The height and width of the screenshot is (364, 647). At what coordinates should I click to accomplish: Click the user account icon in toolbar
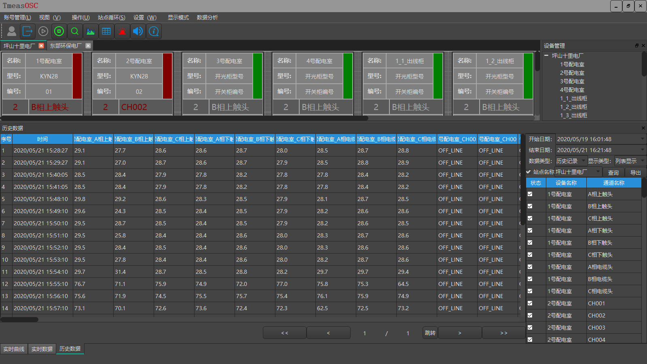click(12, 31)
